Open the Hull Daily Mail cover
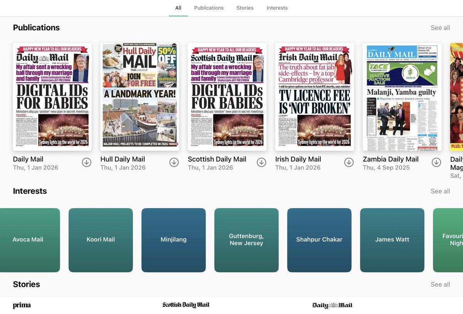The height and width of the screenshot is (314, 463). coord(140,97)
